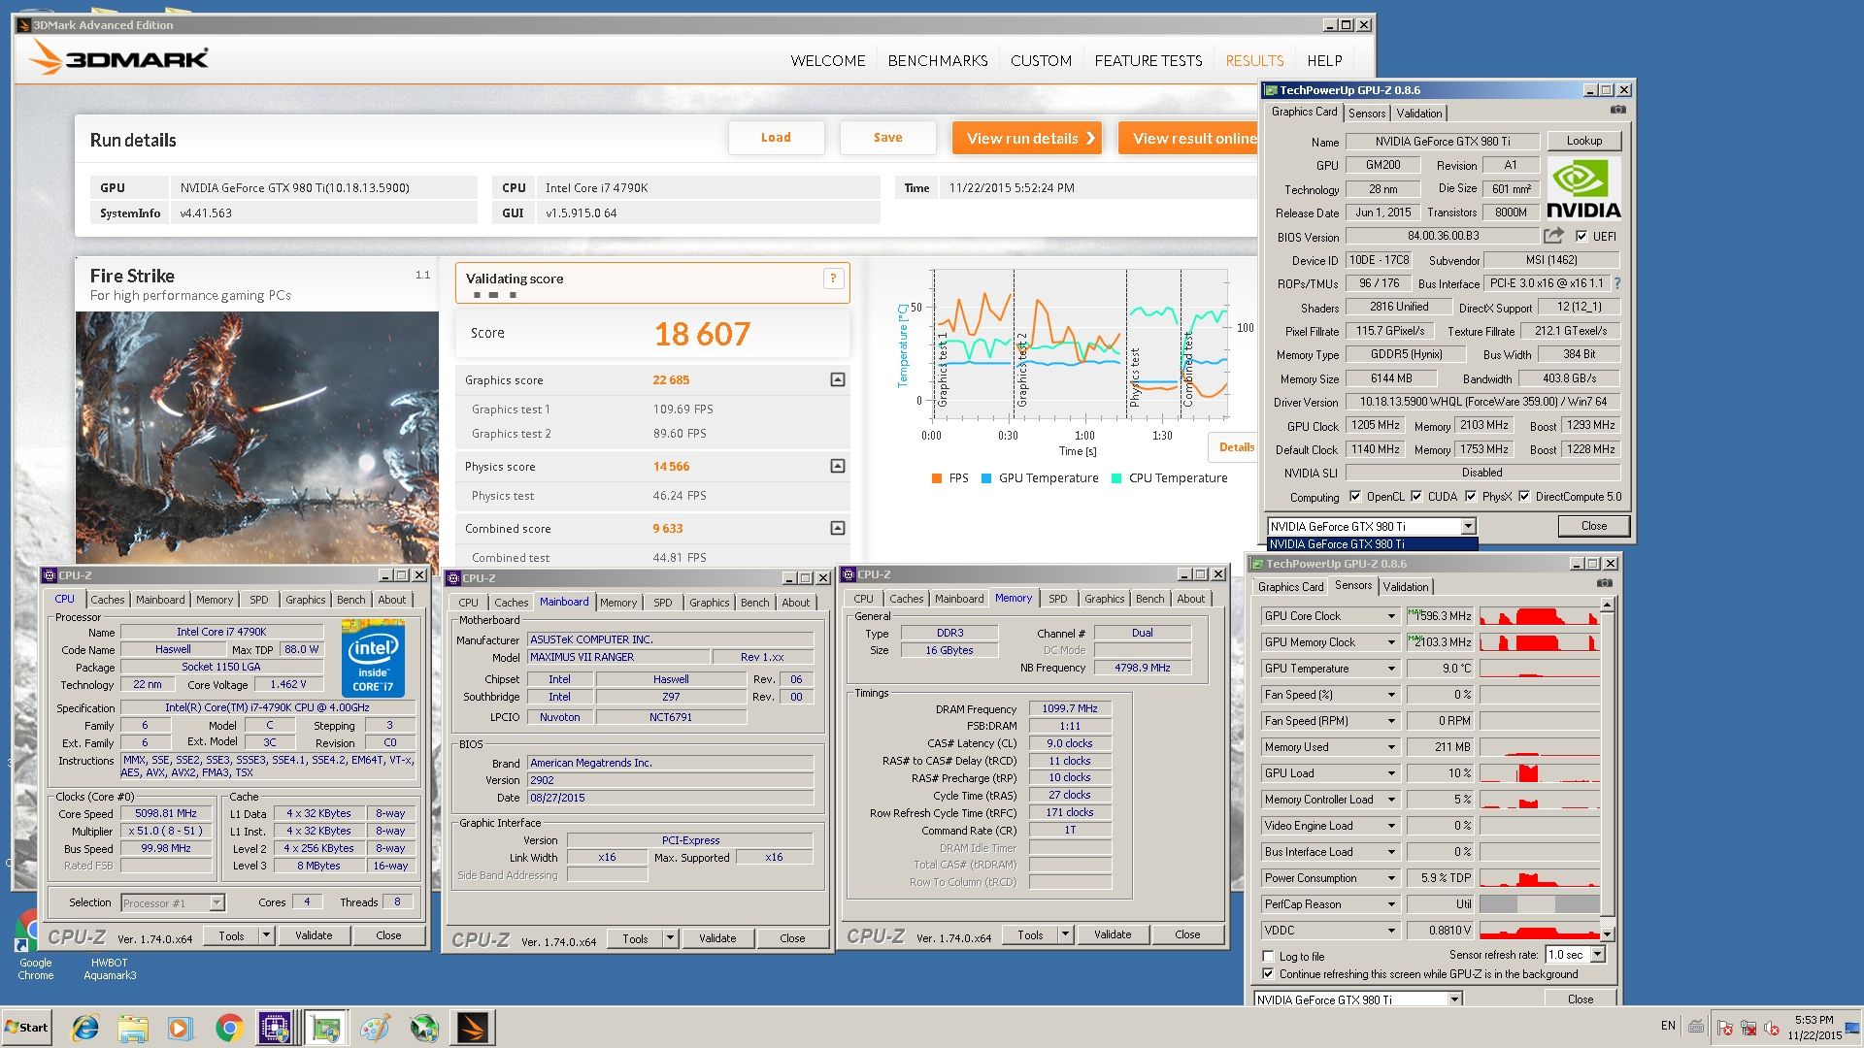Switch to SPD tab in CPU-Z Memory window
Image resolution: width=1864 pixels, height=1048 pixels.
1057,599
